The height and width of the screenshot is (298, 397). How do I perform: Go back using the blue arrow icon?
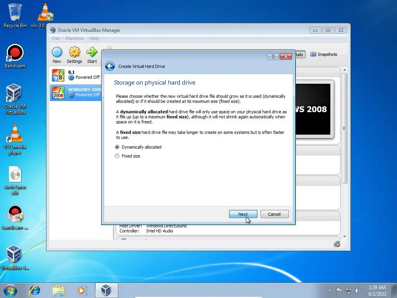[110, 66]
